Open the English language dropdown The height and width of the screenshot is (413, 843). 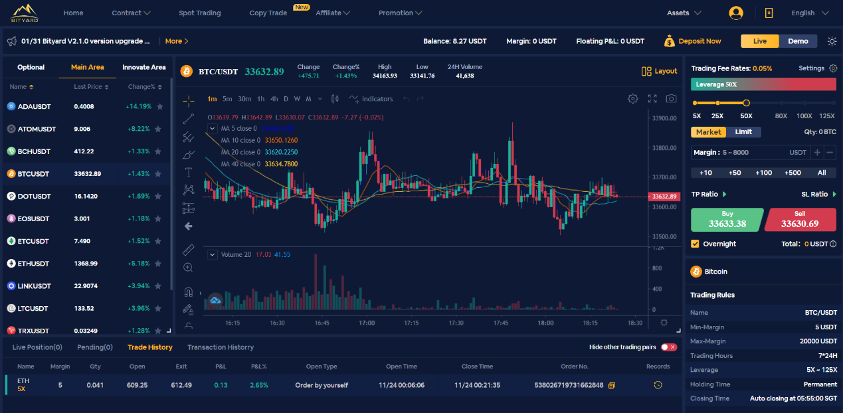(810, 13)
